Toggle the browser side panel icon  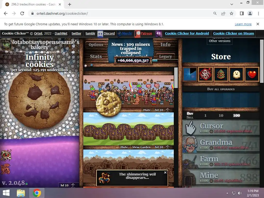(x=242, y=13)
